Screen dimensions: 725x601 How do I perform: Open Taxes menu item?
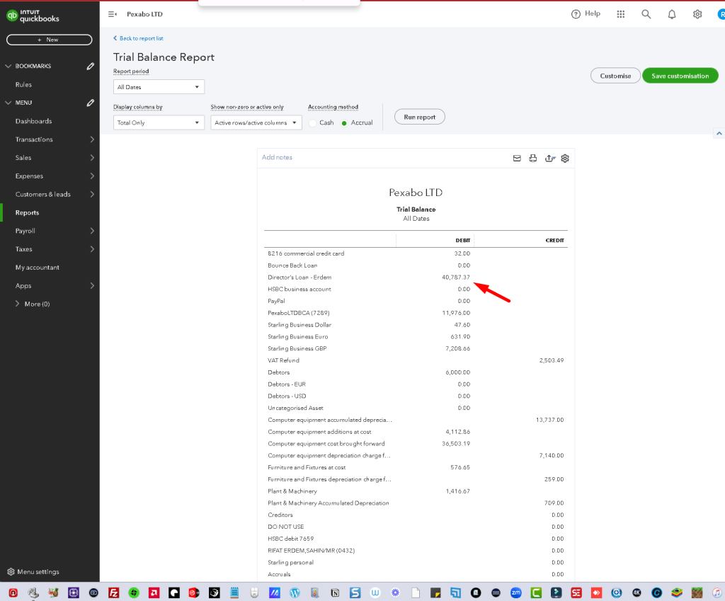23,249
